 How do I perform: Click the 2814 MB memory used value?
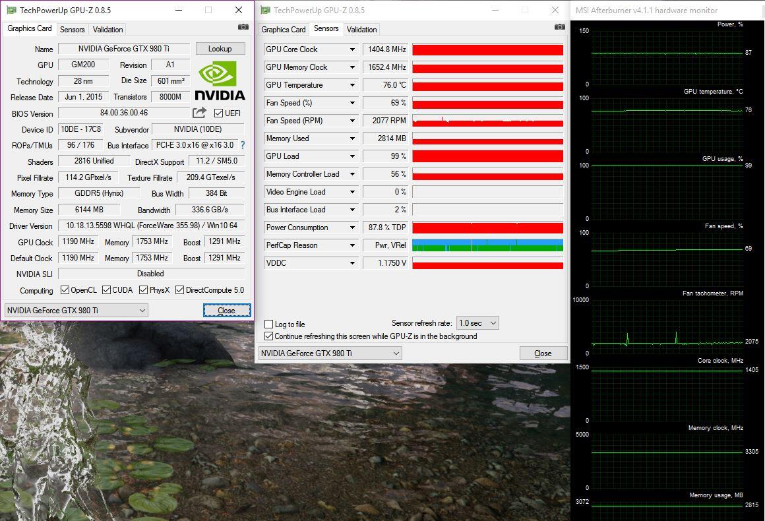pos(385,138)
